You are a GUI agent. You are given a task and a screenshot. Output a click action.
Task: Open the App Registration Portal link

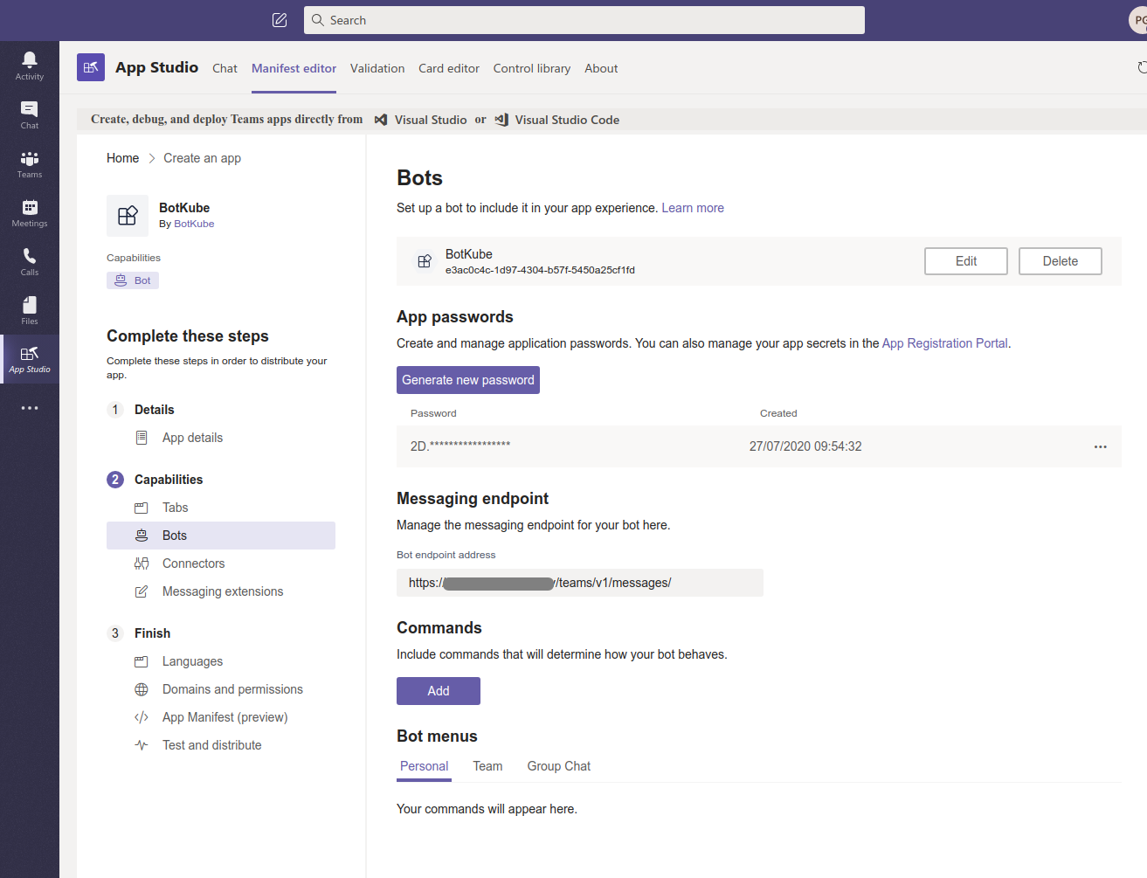point(944,343)
